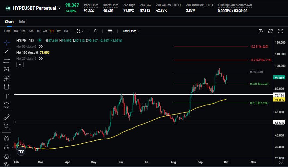Lock all drawing tools
Image resolution: width=288 pixels, height=167 pixels.
[6, 156]
